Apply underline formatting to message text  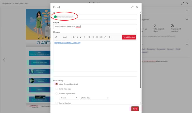[77, 37]
